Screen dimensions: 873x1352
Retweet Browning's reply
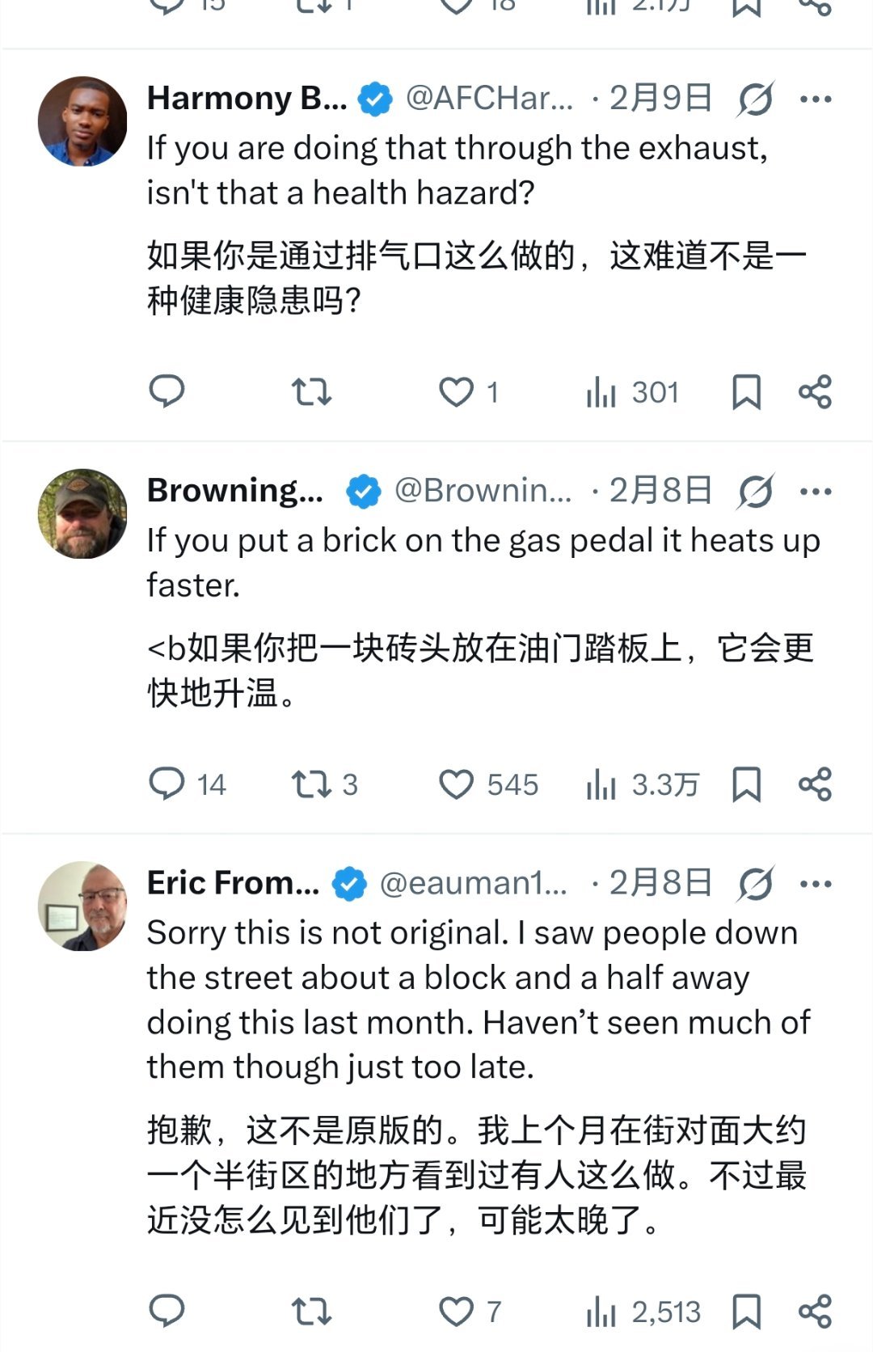pos(314,784)
